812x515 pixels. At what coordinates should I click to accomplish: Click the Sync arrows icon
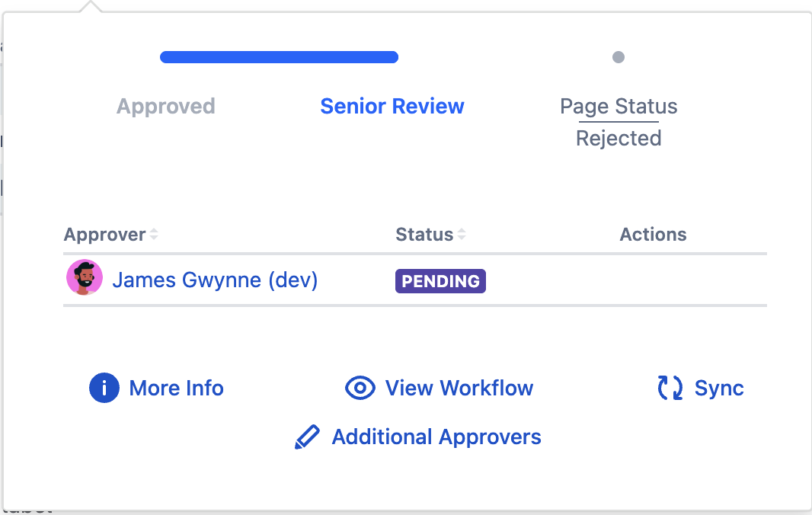point(670,389)
